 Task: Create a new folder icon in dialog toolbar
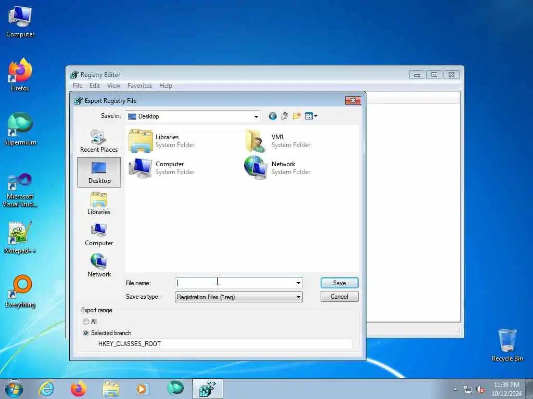click(296, 116)
